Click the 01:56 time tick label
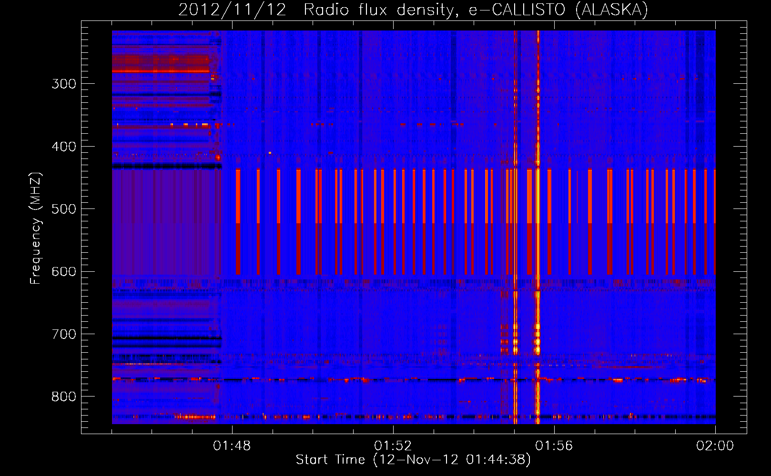This screenshot has width=771, height=476. pyautogui.click(x=554, y=446)
